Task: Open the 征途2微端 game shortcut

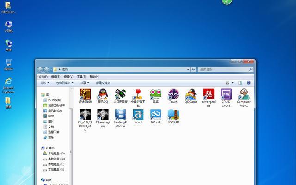Action: [85, 96]
